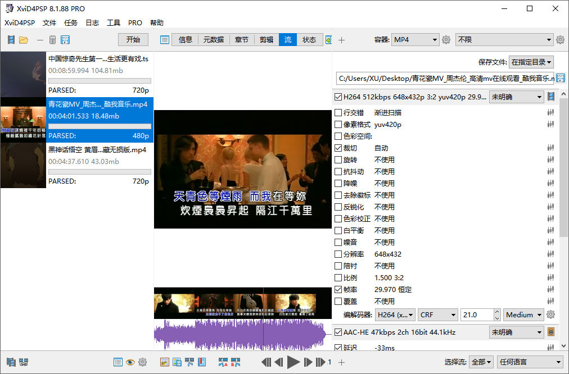Image resolution: width=569 pixels, height=374 pixels.
Task: Open 未明确 dropdown for audio stream
Action: click(x=516, y=332)
